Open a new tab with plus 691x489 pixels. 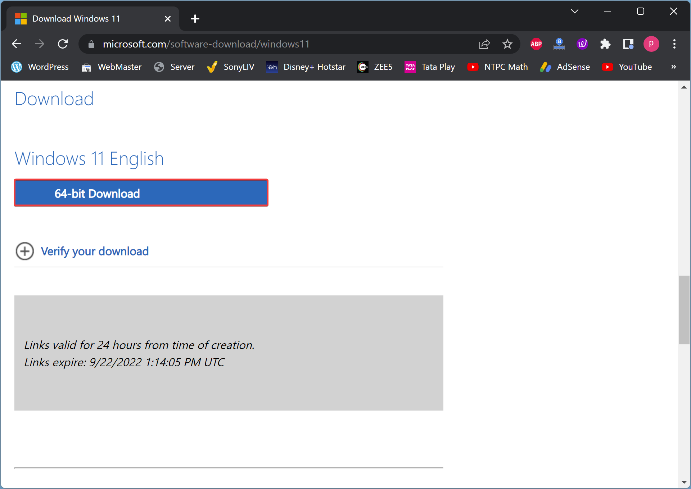pyautogui.click(x=195, y=19)
